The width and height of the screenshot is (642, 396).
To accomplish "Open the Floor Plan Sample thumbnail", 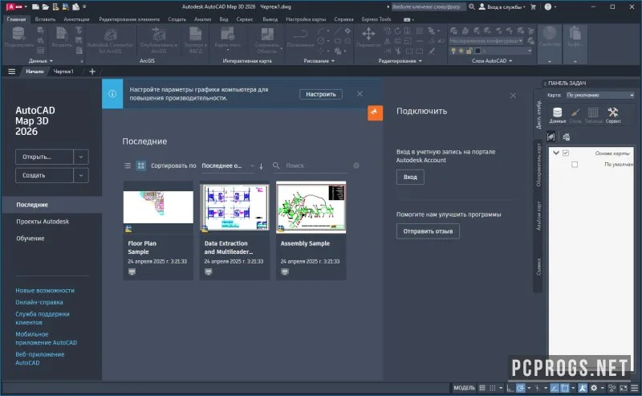I will coord(158,206).
